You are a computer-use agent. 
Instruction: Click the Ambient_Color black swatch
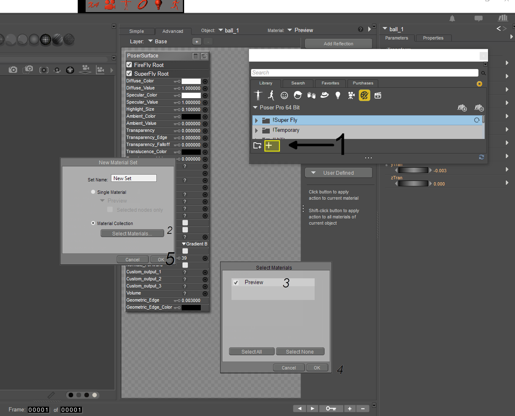(x=191, y=116)
